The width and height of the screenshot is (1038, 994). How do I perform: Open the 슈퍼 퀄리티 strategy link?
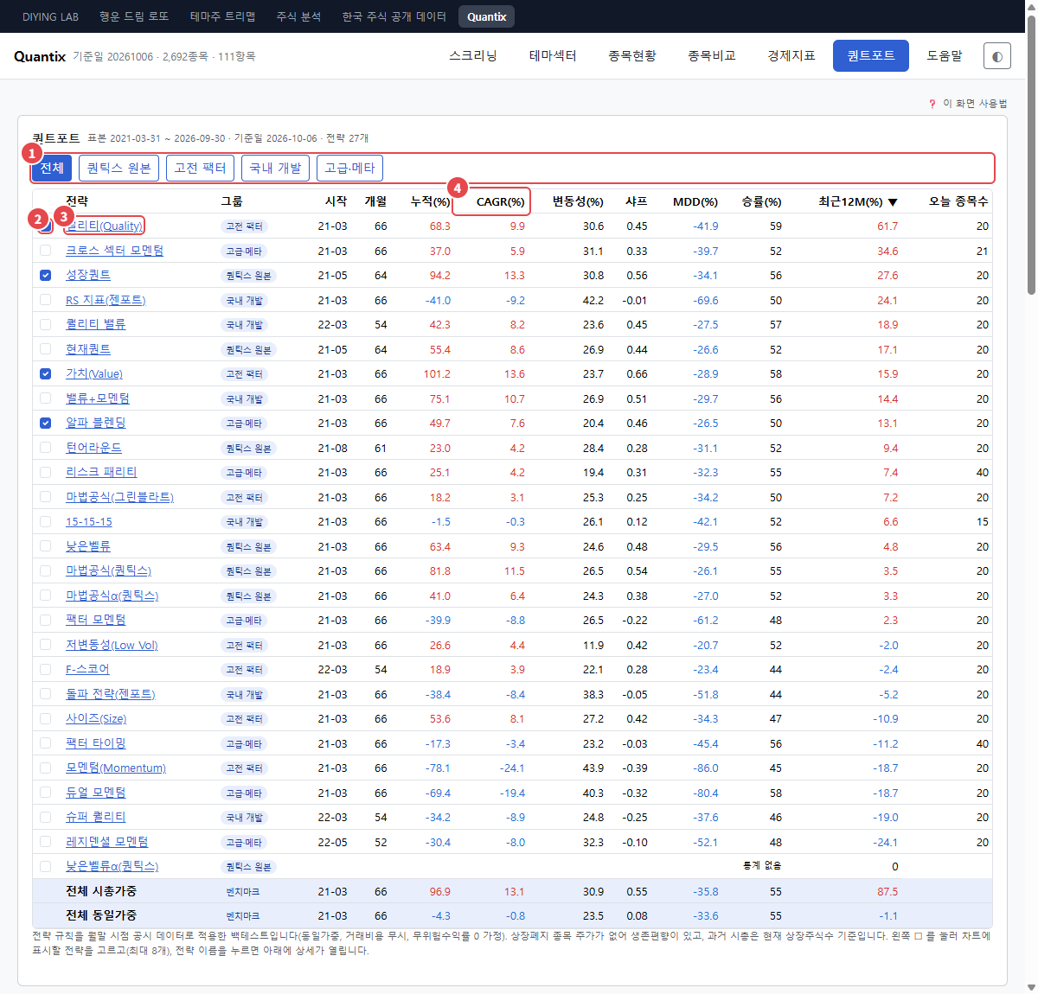96,817
